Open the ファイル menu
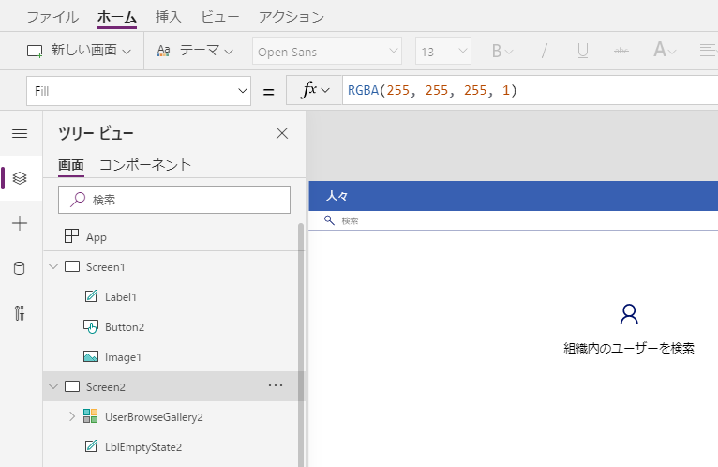This screenshot has height=467, width=718. coord(52,17)
